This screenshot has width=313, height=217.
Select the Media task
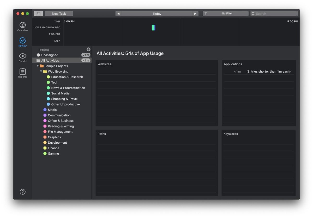click(x=52, y=110)
